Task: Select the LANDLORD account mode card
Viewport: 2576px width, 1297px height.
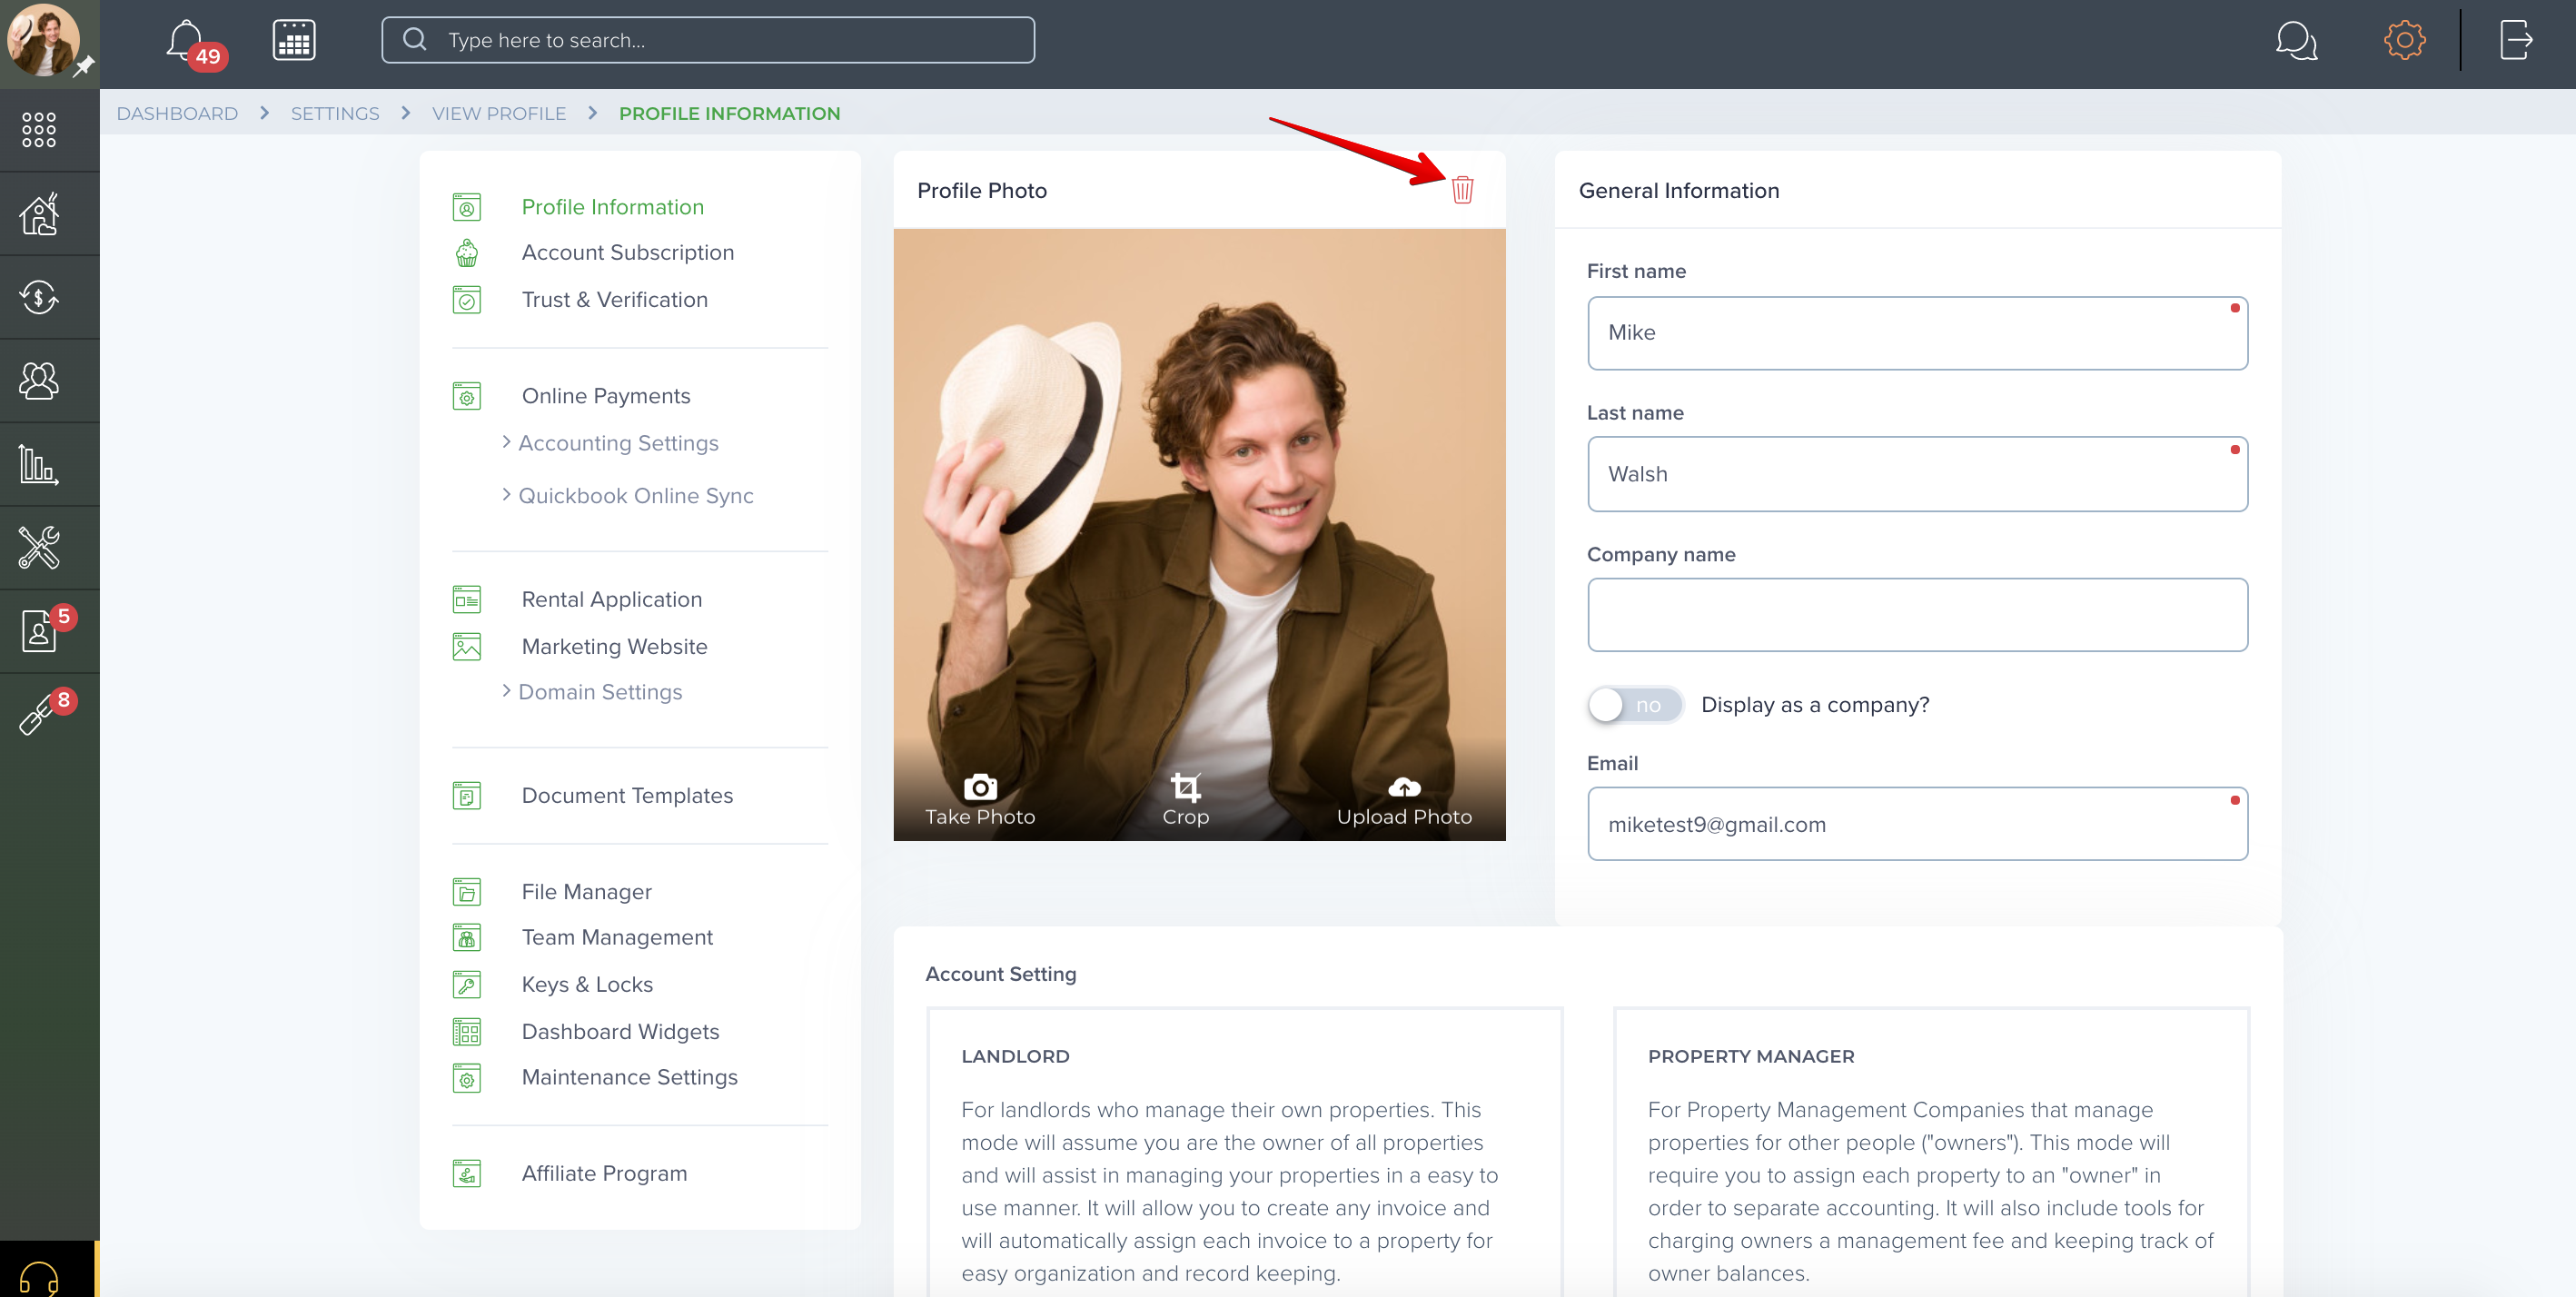Action: pos(1245,1153)
